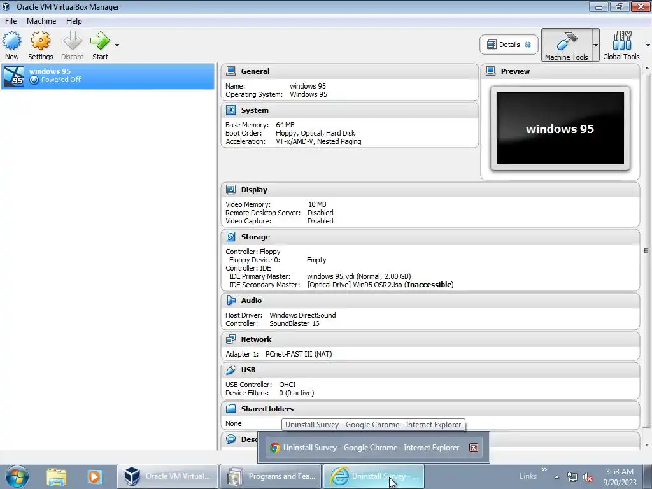Screen dimensions: 652x489
Task: Click the USB section plug icon
Action: pos(230,370)
